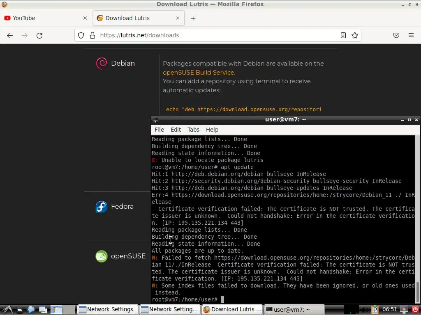Close the Firefox window
The width and height of the screenshot is (421, 315).
(x=417, y=5)
